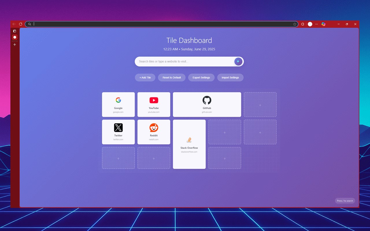Viewport: 370px width, 231px height.
Task: Add a tile in the empty slot under Reddit
Action: (x=154, y=158)
